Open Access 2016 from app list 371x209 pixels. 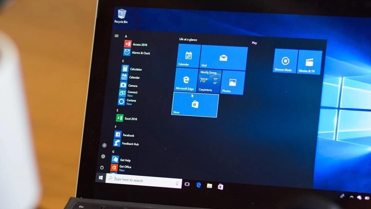(x=136, y=44)
